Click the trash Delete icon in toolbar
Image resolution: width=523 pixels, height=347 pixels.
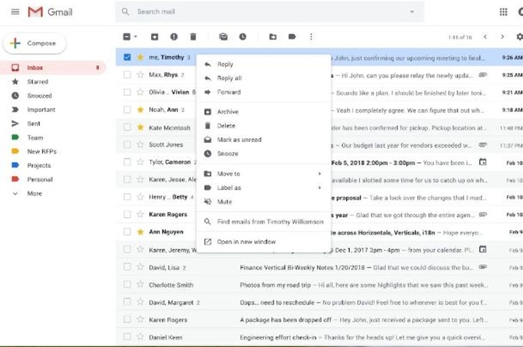click(193, 37)
